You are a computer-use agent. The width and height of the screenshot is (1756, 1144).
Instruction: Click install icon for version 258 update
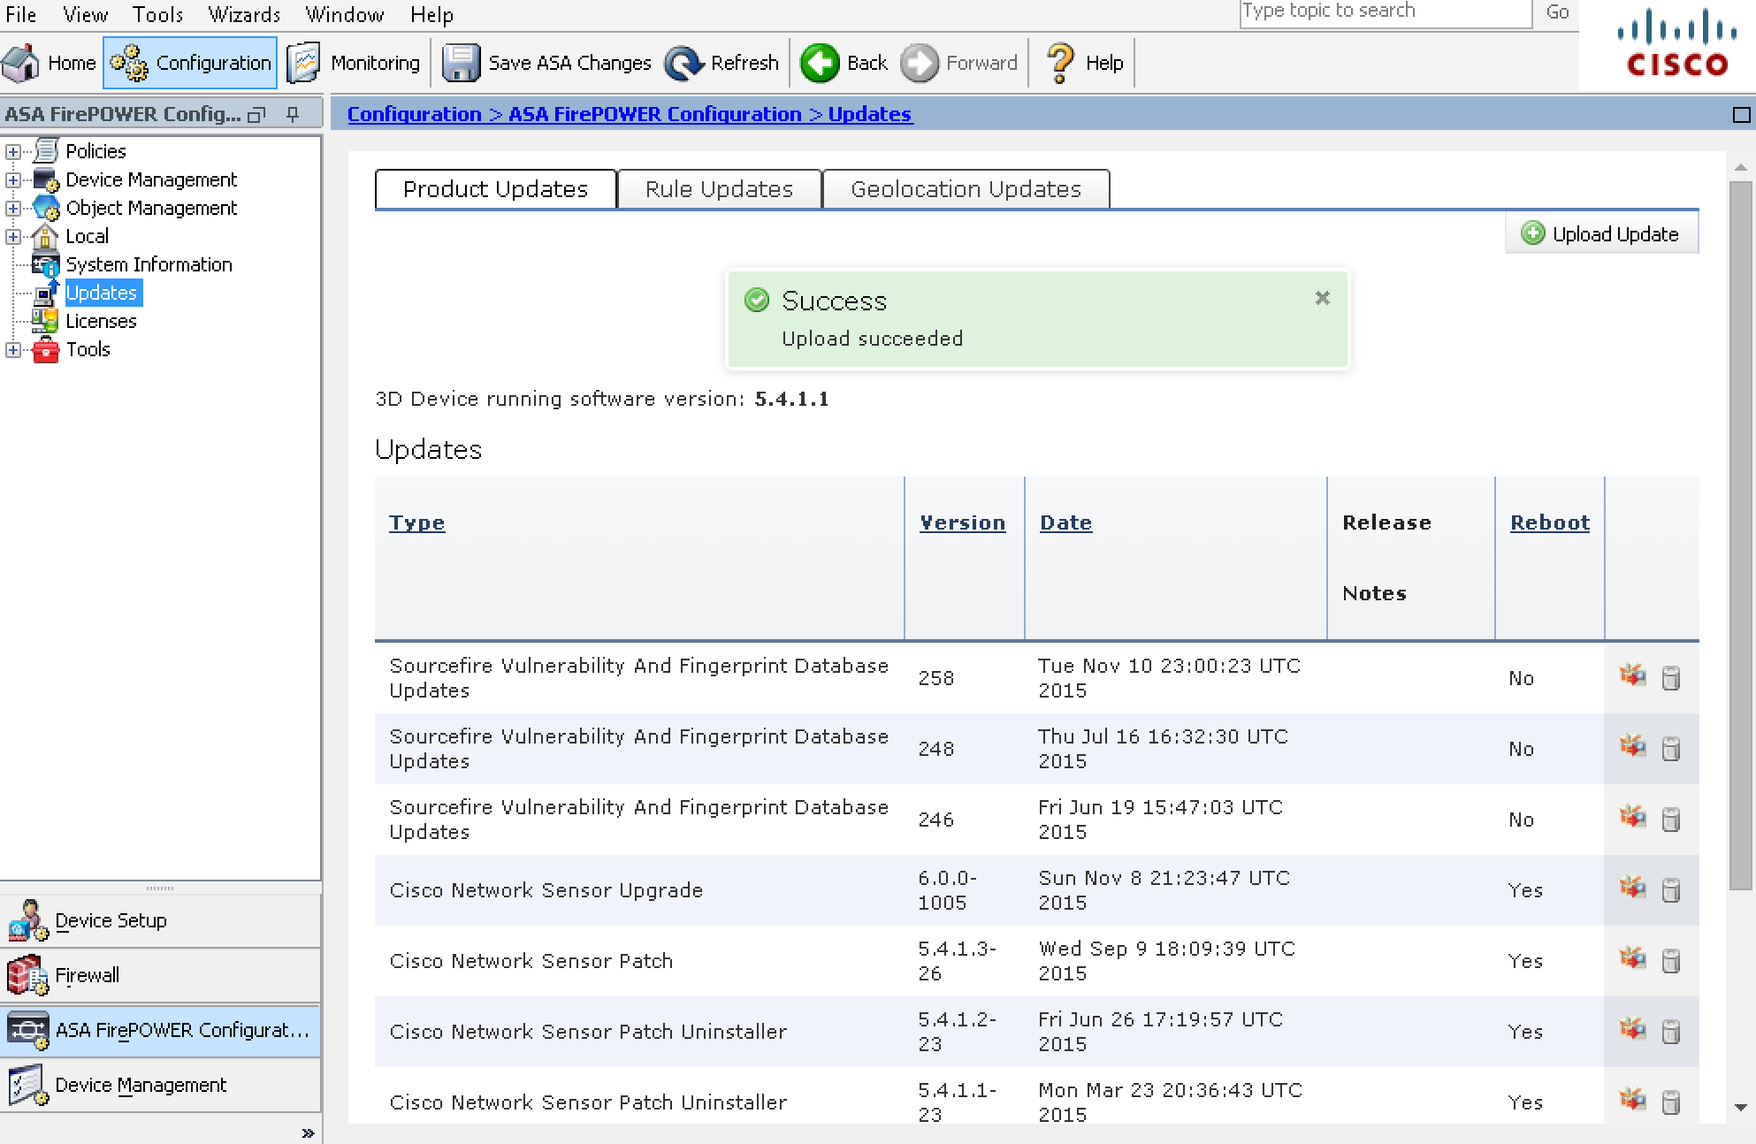1632,676
